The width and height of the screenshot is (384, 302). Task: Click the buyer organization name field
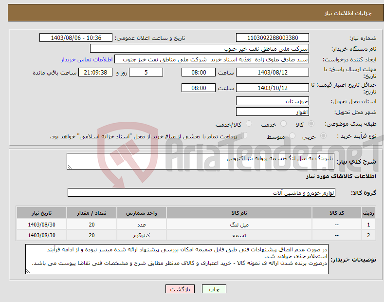coord(200,49)
